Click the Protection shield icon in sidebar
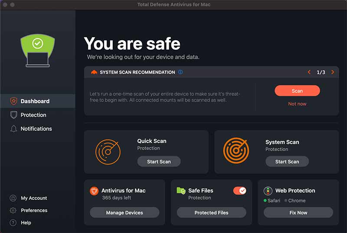Viewport: 347px width, 233px height. click(x=14, y=115)
